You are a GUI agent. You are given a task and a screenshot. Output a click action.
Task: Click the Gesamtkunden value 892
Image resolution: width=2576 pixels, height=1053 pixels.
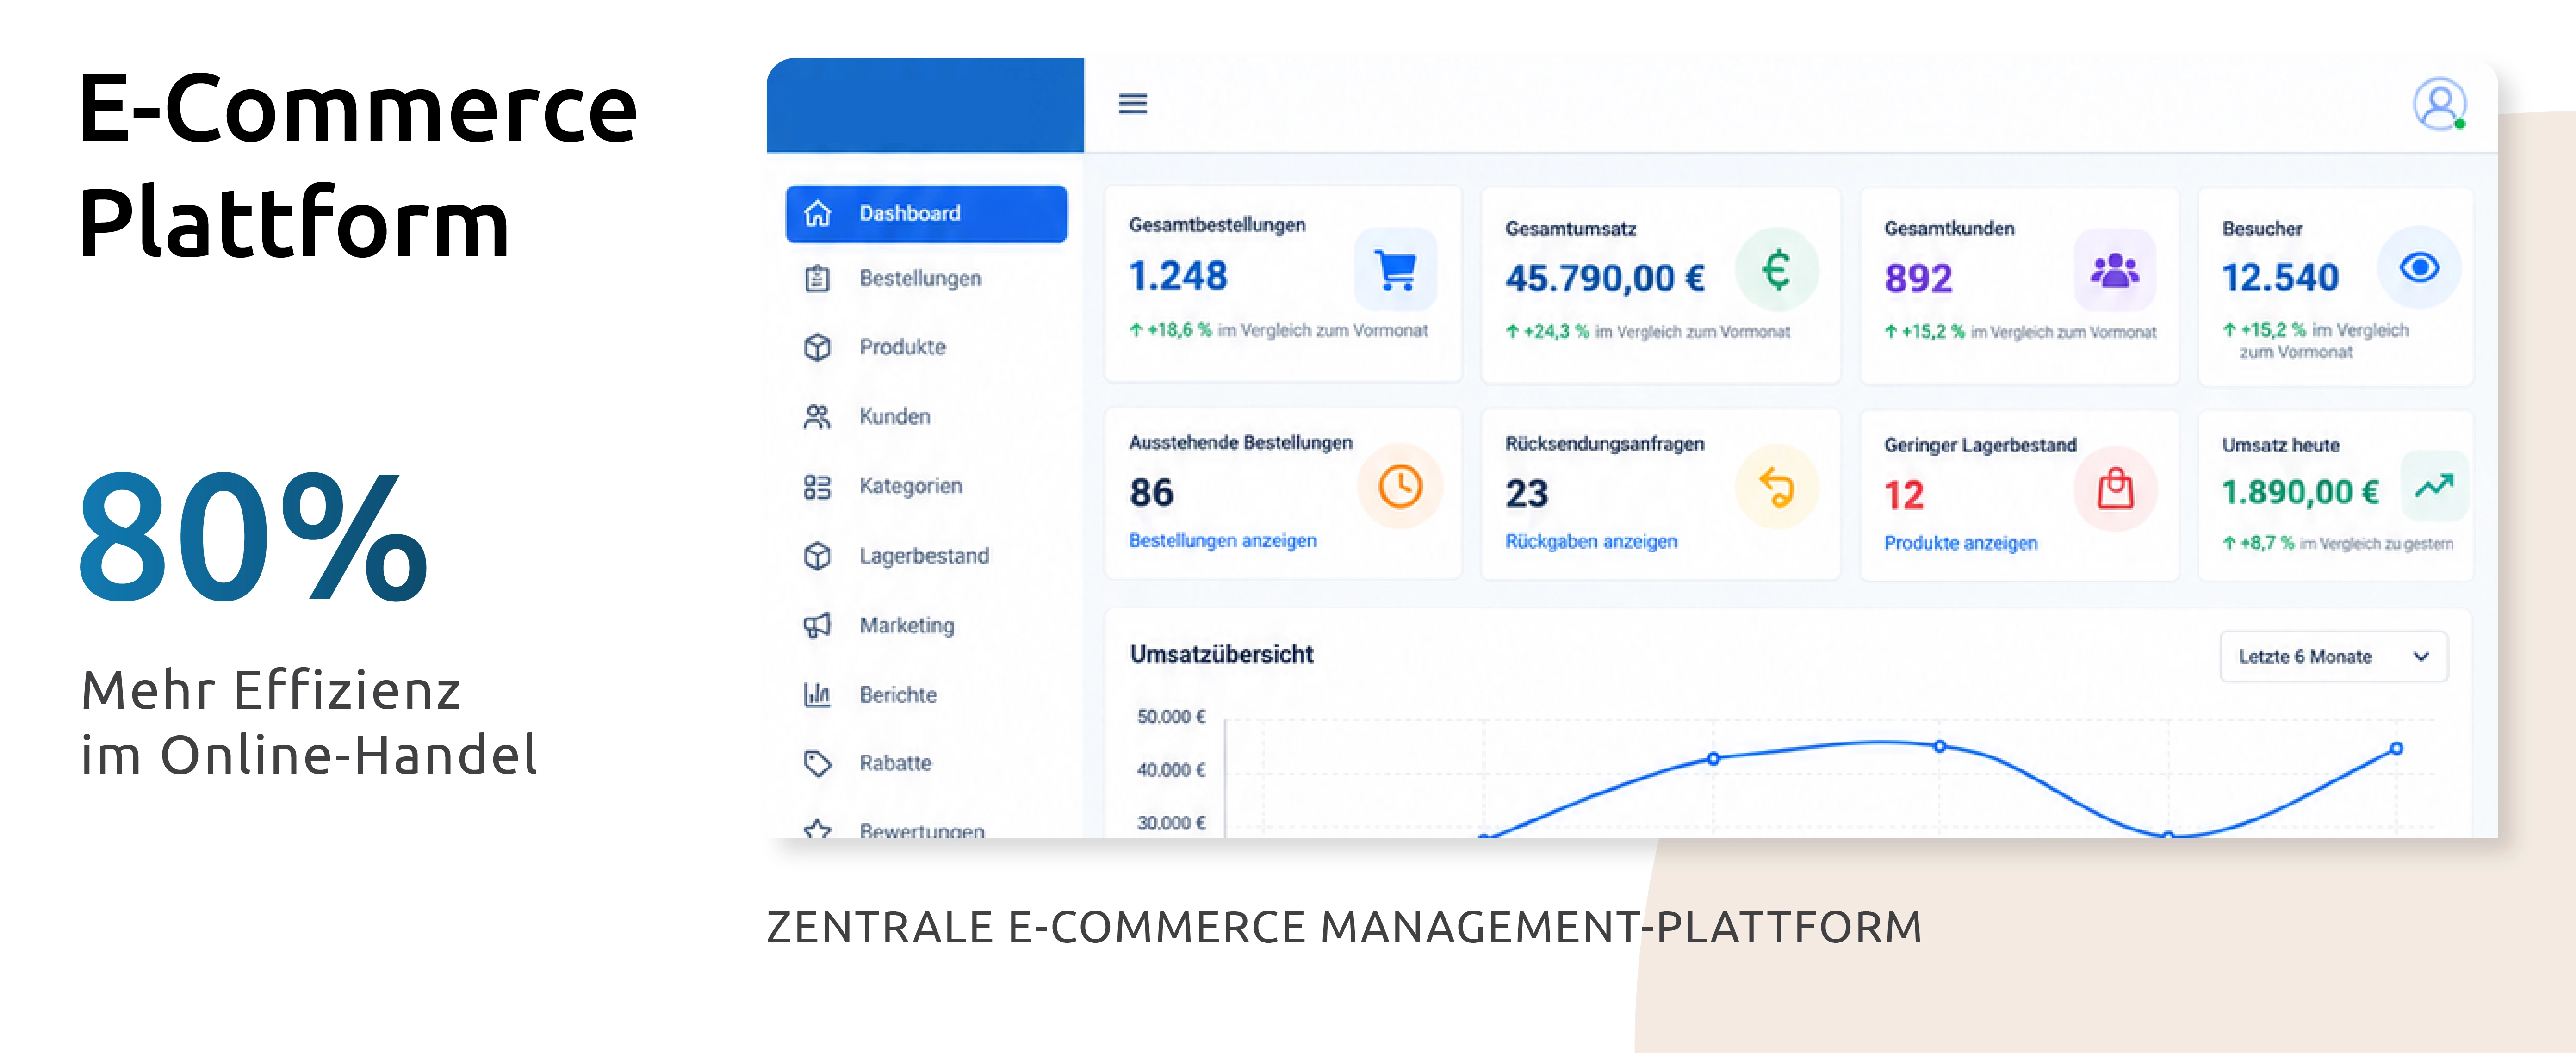(1918, 278)
